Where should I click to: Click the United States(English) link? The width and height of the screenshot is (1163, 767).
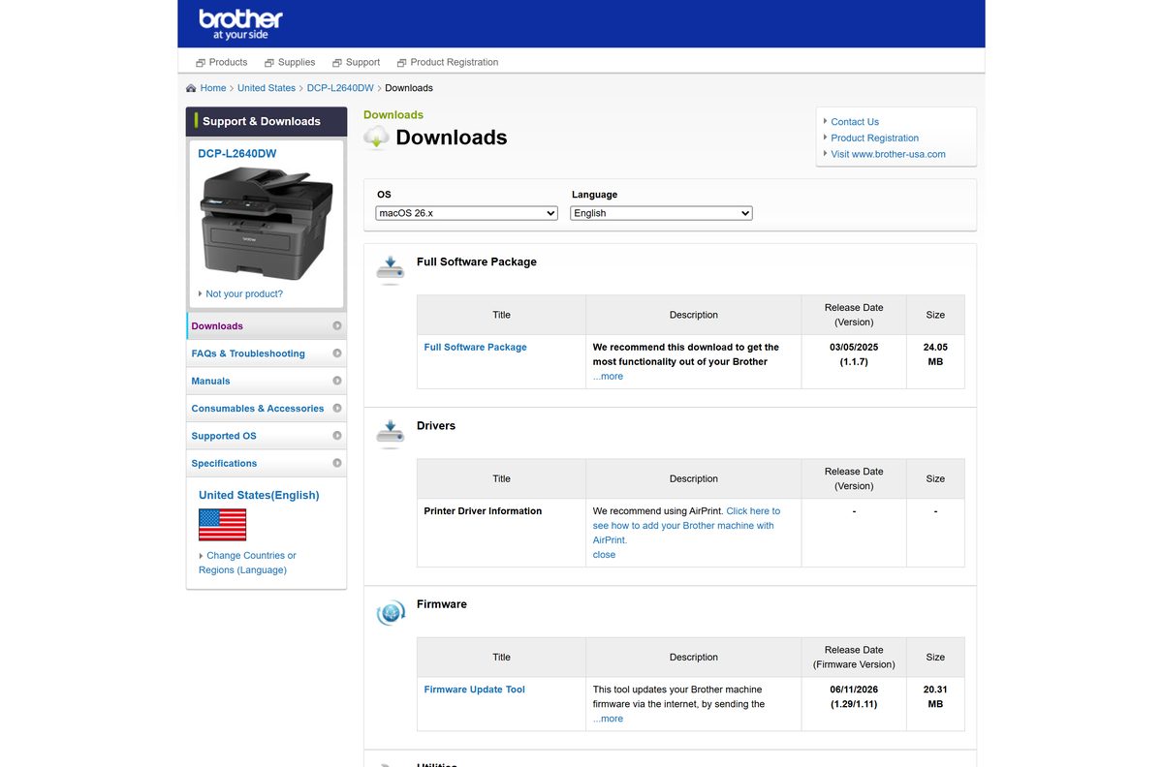[x=259, y=495]
